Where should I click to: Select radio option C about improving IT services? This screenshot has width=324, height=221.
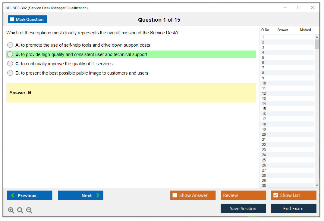(10, 64)
